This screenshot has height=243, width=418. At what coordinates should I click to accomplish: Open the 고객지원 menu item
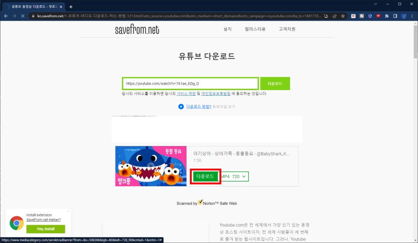[287, 29]
